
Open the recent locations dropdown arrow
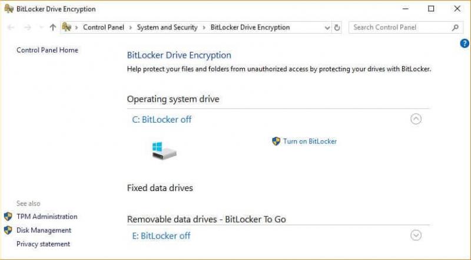[41, 27]
